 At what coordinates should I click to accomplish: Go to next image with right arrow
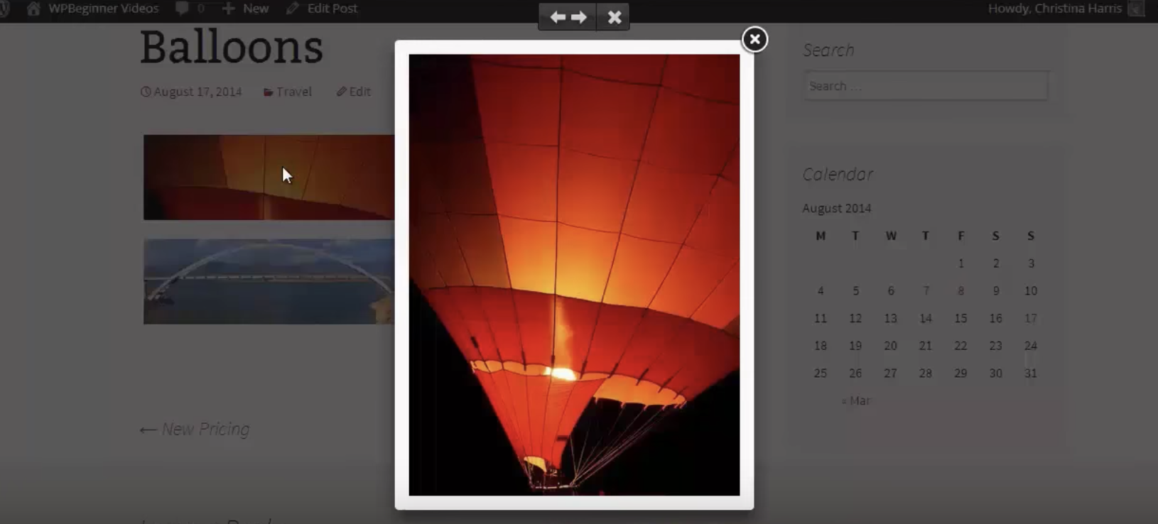coord(579,17)
